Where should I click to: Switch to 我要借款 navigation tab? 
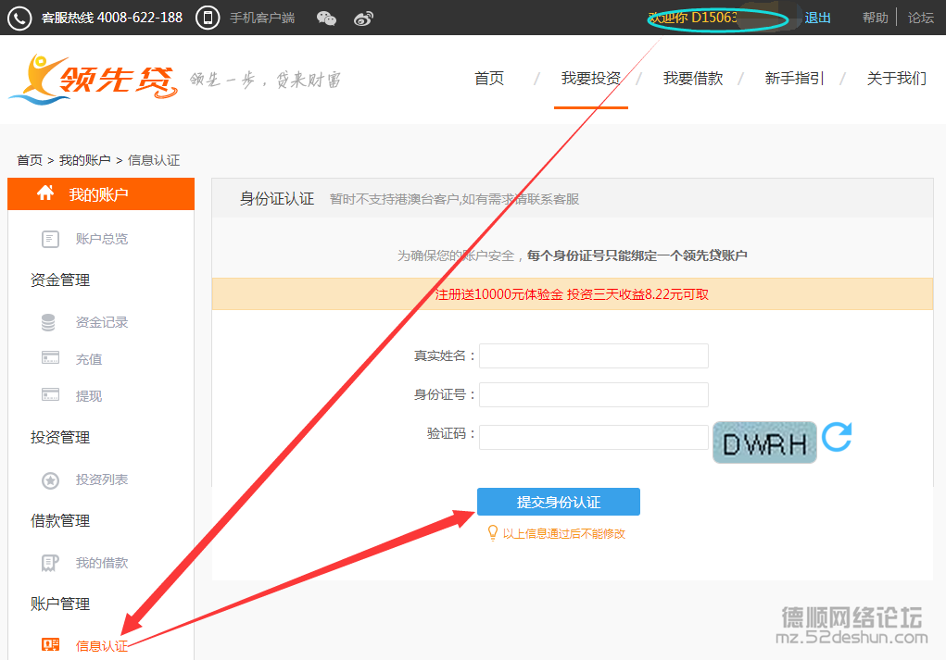[692, 79]
